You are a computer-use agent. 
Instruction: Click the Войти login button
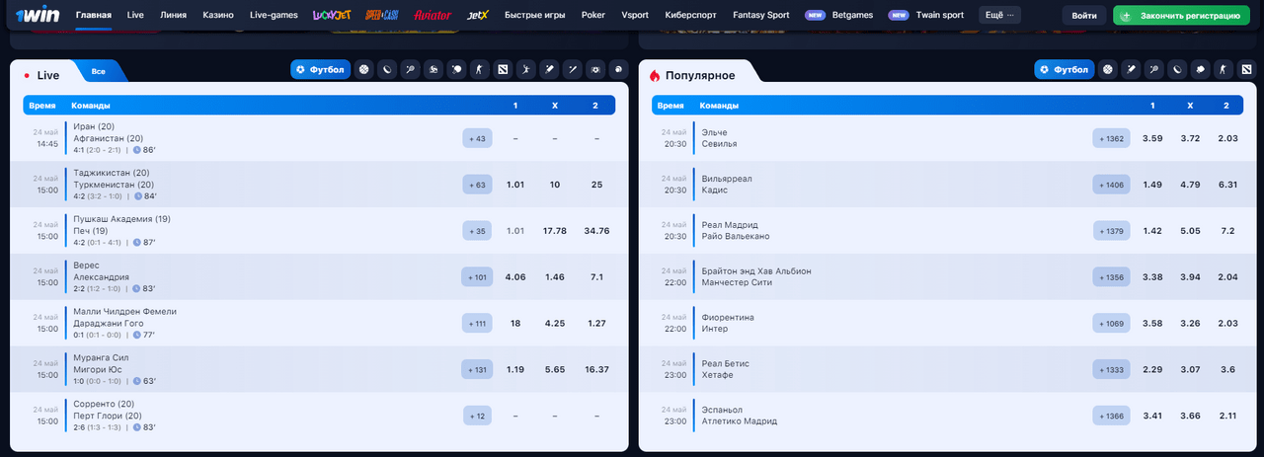click(1084, 16)
